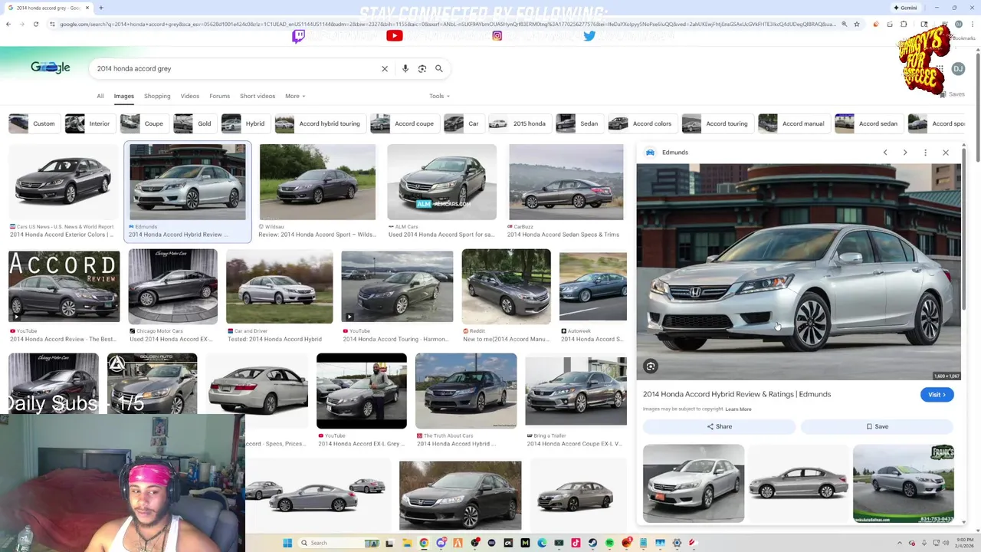Filter by Gold chip
The image size is (981, 552).
pyautogui.click(x=194, y=123)
